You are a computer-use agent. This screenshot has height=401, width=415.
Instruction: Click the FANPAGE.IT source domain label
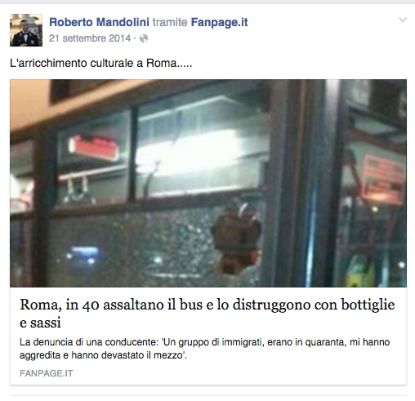click(x=47, y=373)
